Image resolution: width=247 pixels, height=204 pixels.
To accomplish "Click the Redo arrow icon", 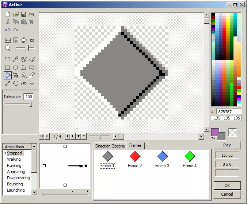I will (16, 30).
